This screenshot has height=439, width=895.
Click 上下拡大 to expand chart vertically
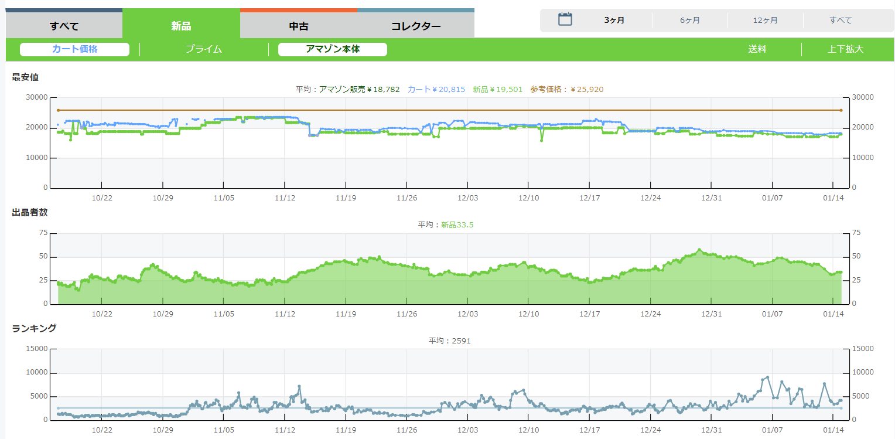tap(845, 49)
